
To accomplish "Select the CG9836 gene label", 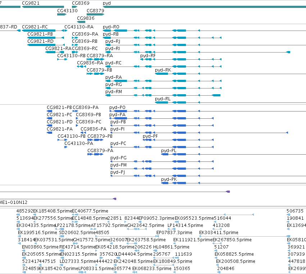I will tap(86, 18).
